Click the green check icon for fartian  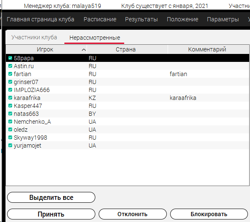tap(10, 74)
